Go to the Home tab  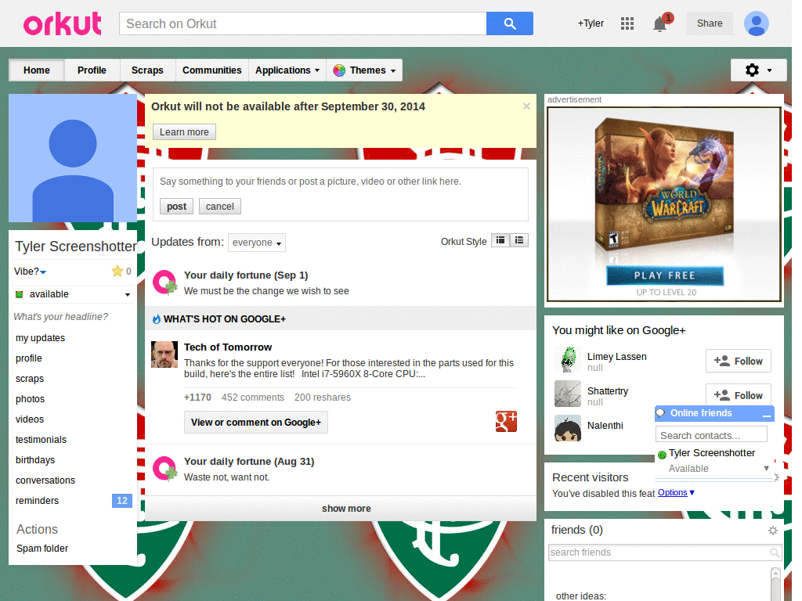[37, 70]
